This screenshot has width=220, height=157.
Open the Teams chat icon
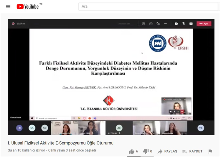tap(151, 23)
